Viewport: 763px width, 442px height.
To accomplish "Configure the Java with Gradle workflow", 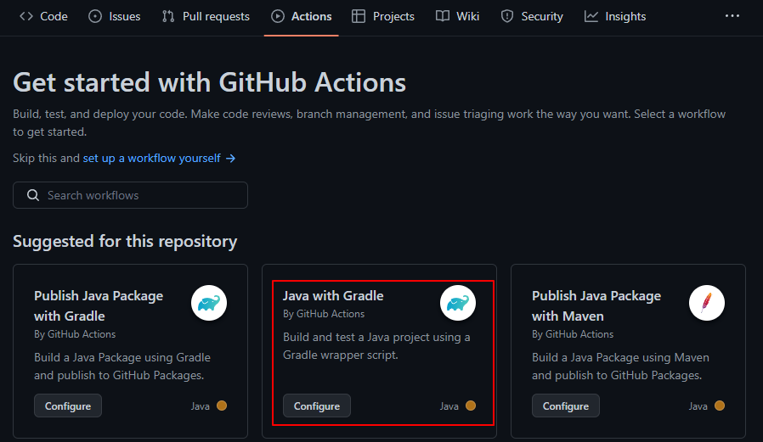I will tap(317, 406).
